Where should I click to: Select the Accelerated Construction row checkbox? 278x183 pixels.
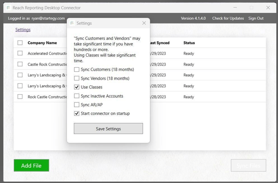tap(20, 53)
